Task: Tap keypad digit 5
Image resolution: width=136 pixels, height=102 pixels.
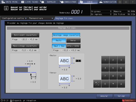Action: 113,68
